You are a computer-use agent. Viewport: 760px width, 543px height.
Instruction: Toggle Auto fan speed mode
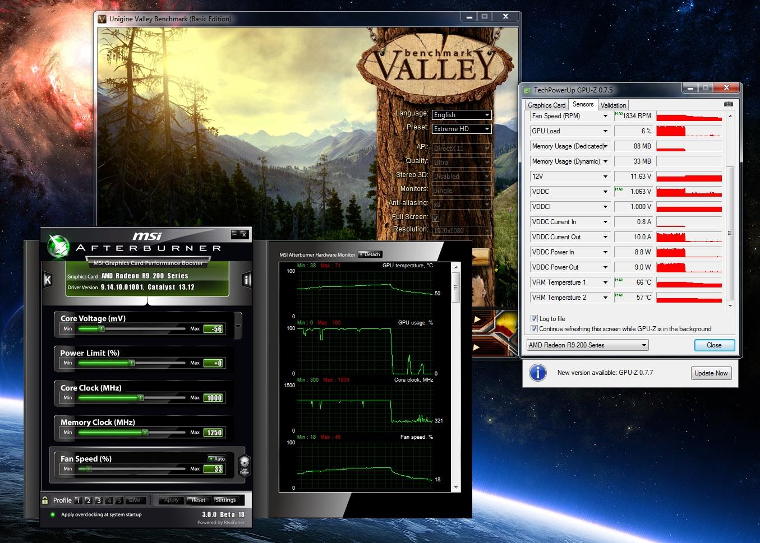click(217, 458)
